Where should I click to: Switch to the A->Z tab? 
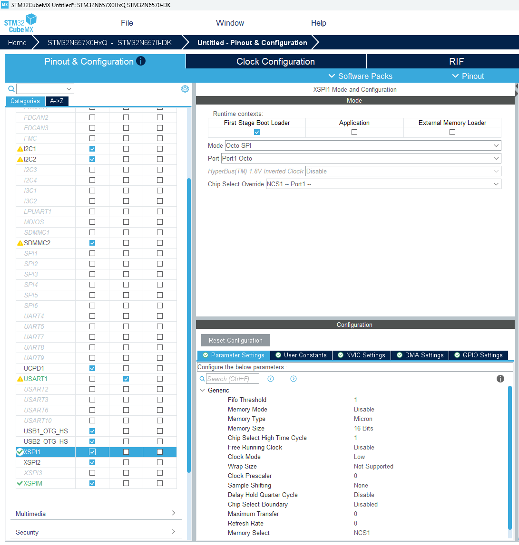[57, 101]
